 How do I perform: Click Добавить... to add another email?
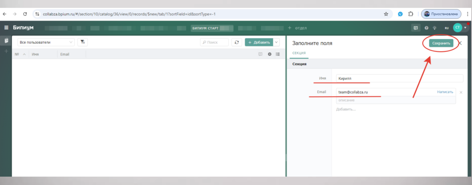[346, 109]
